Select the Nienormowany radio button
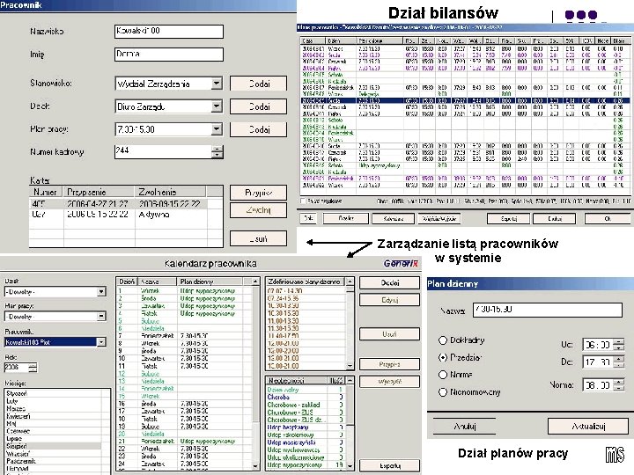 coord(443,391)
